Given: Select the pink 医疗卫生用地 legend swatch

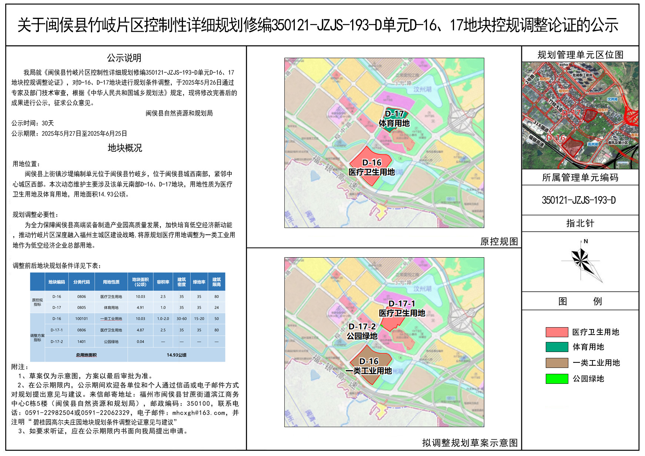Looking at the screenshot, I should 557,332.
